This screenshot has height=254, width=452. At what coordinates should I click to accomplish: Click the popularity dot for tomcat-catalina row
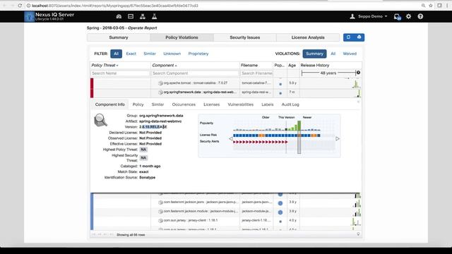tap(280, 84)
